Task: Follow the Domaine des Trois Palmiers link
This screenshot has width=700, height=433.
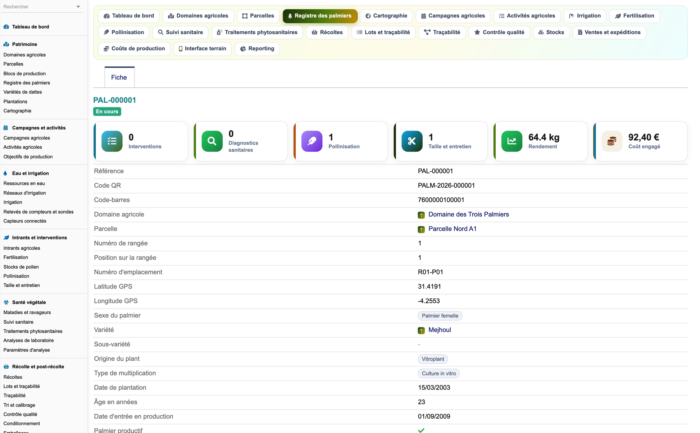Action: coord(469,214)
